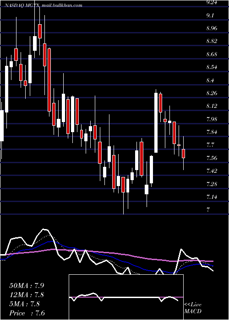
Task: Click the 7.42 price axis label
Action: (x=212, y=171)
